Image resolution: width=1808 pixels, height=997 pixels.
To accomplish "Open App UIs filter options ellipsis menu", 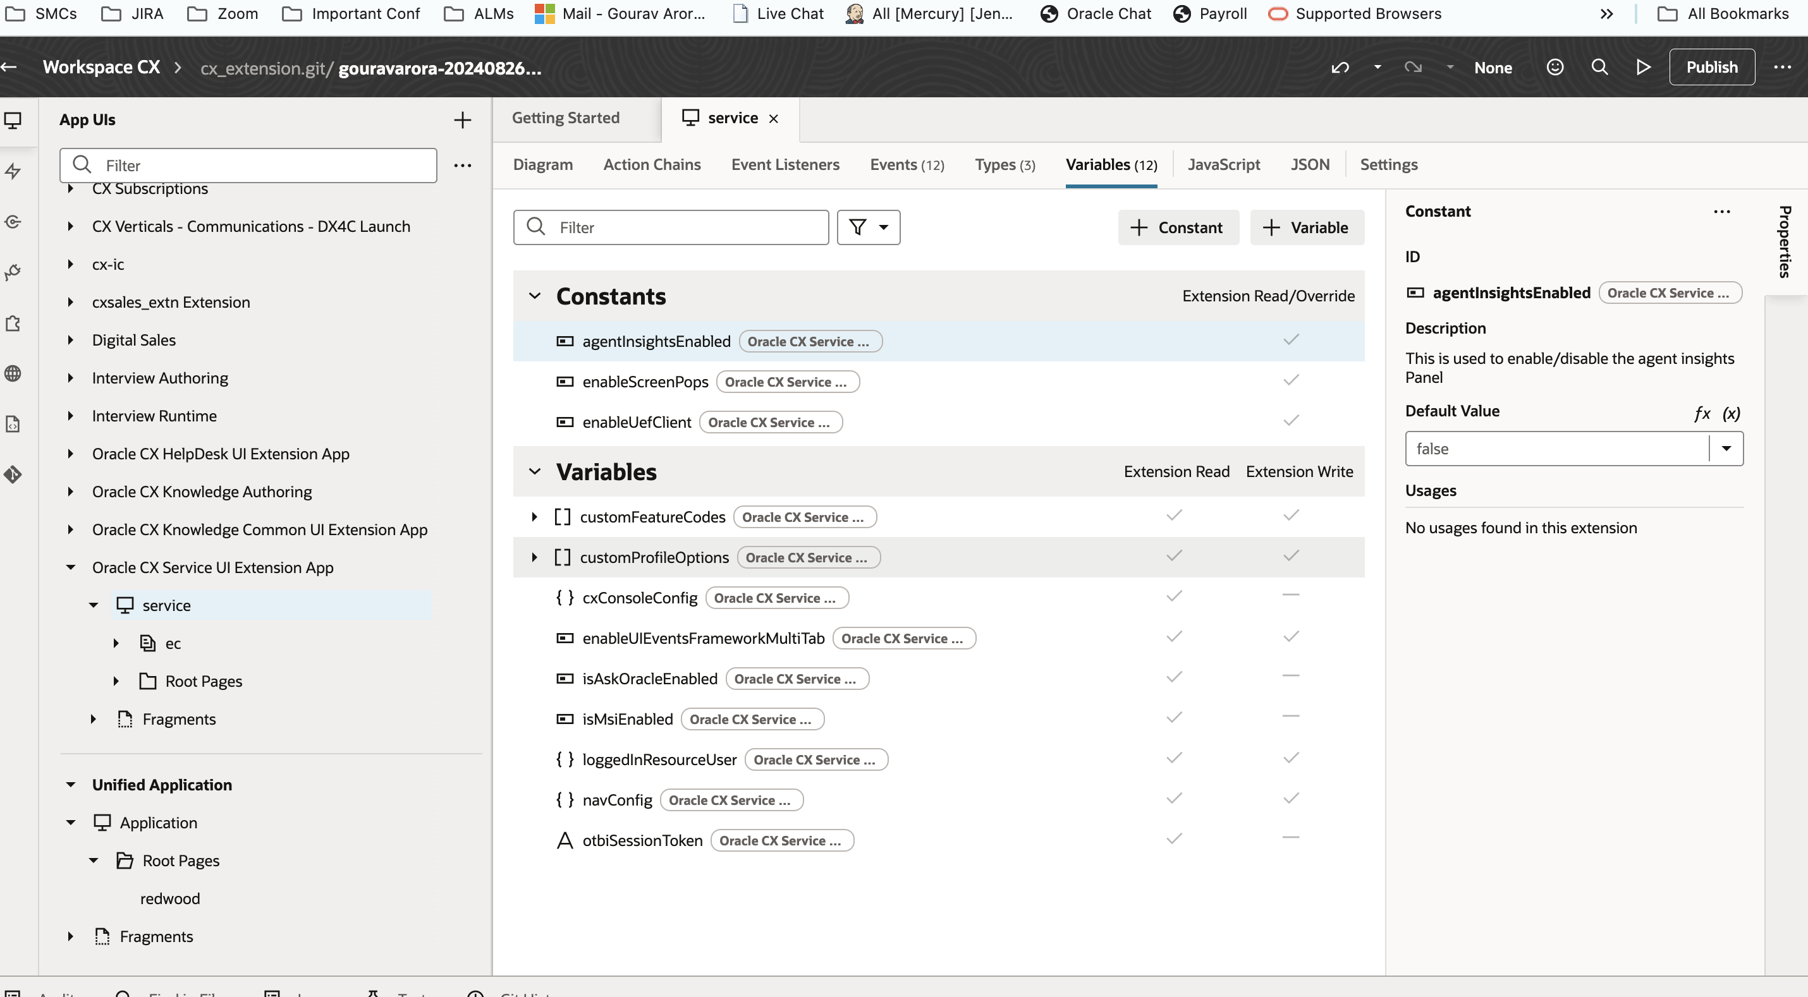I will click(463, 166).
